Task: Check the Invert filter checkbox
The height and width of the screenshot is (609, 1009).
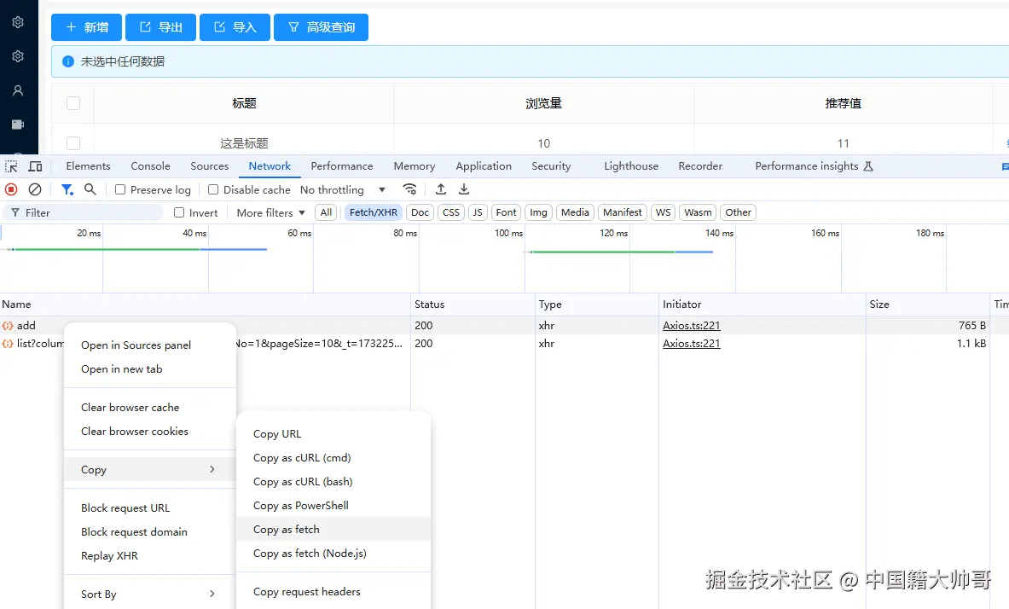Action: click(179, 212)
